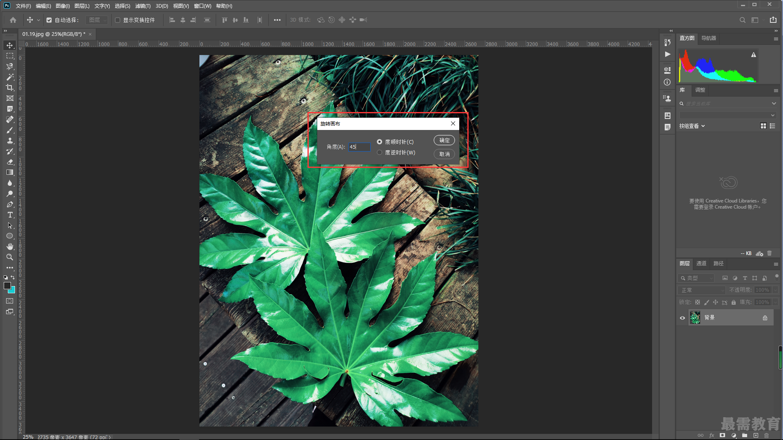
Task: Open the 文件(F) menu
Action: tap(23, 6)
